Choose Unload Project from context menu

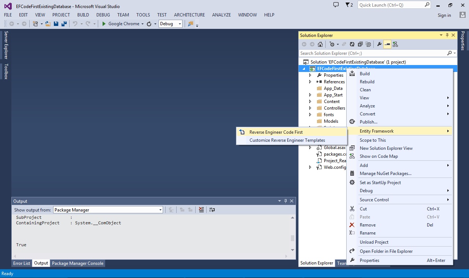point(400,242)
